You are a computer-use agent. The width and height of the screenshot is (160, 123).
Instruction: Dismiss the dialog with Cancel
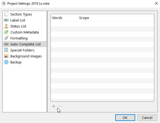click(147, 118)
